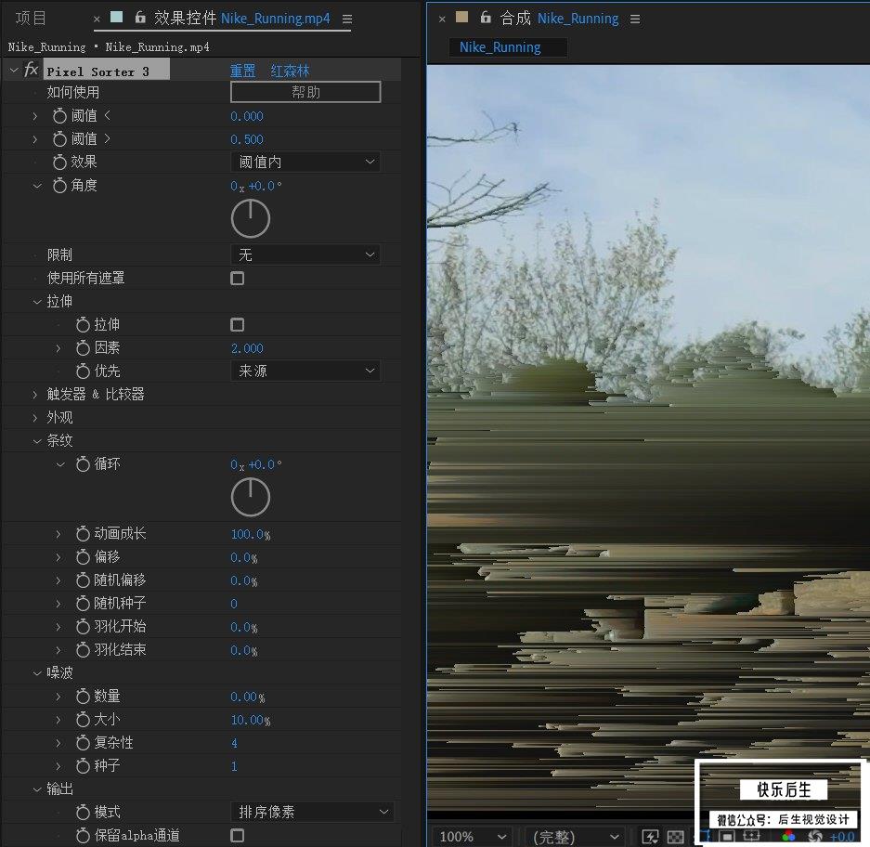Toggle stopwatch for 阈值 > property
Screen dimensions: 870x847
(59, 139)
